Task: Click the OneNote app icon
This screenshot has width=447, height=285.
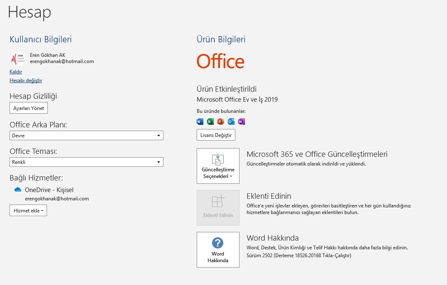Action: 242,122
